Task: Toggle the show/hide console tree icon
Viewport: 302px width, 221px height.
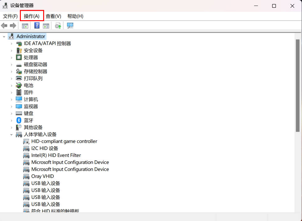Action: pos(25,25)
